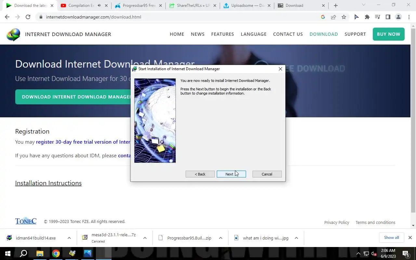Click the muted volume tray icon
The image size is (416, 260).
pos(374,254)
